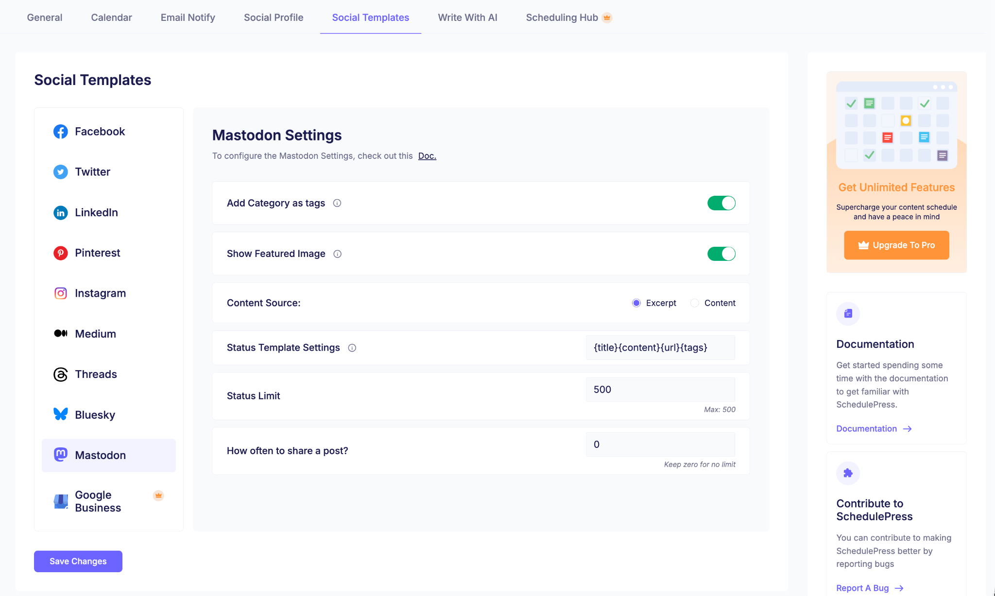Click the Upgrade To Pro button

(897, 245)
